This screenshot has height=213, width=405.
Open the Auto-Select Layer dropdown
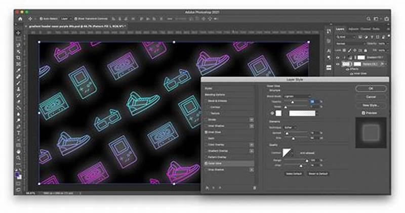pos(66,19)
